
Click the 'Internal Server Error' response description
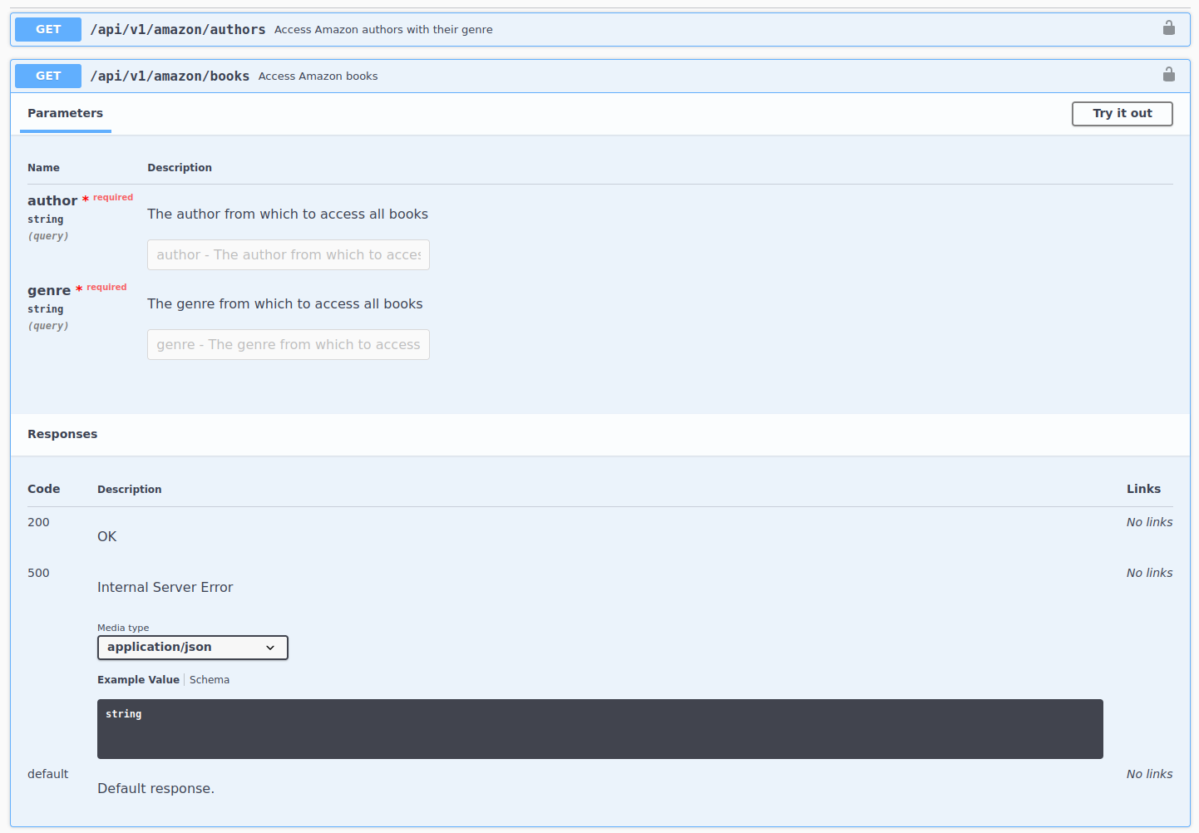click(165, 587)
